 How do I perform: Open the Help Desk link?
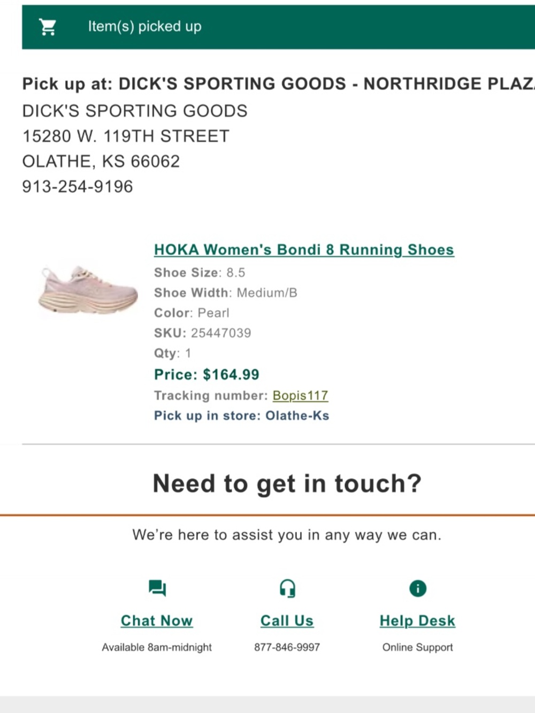pyautogui.click(x=417, y=620)
